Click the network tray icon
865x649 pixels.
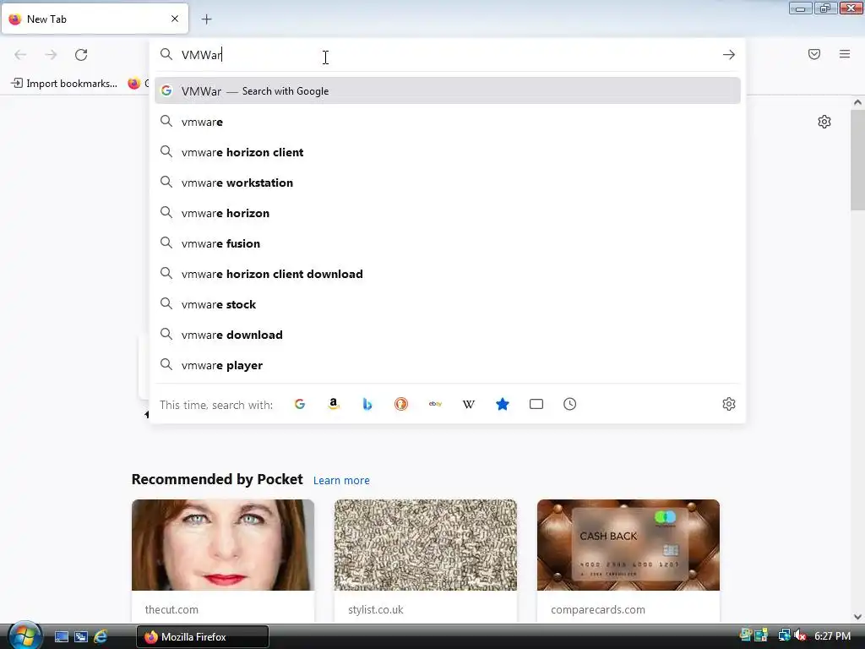coord(784,635)
